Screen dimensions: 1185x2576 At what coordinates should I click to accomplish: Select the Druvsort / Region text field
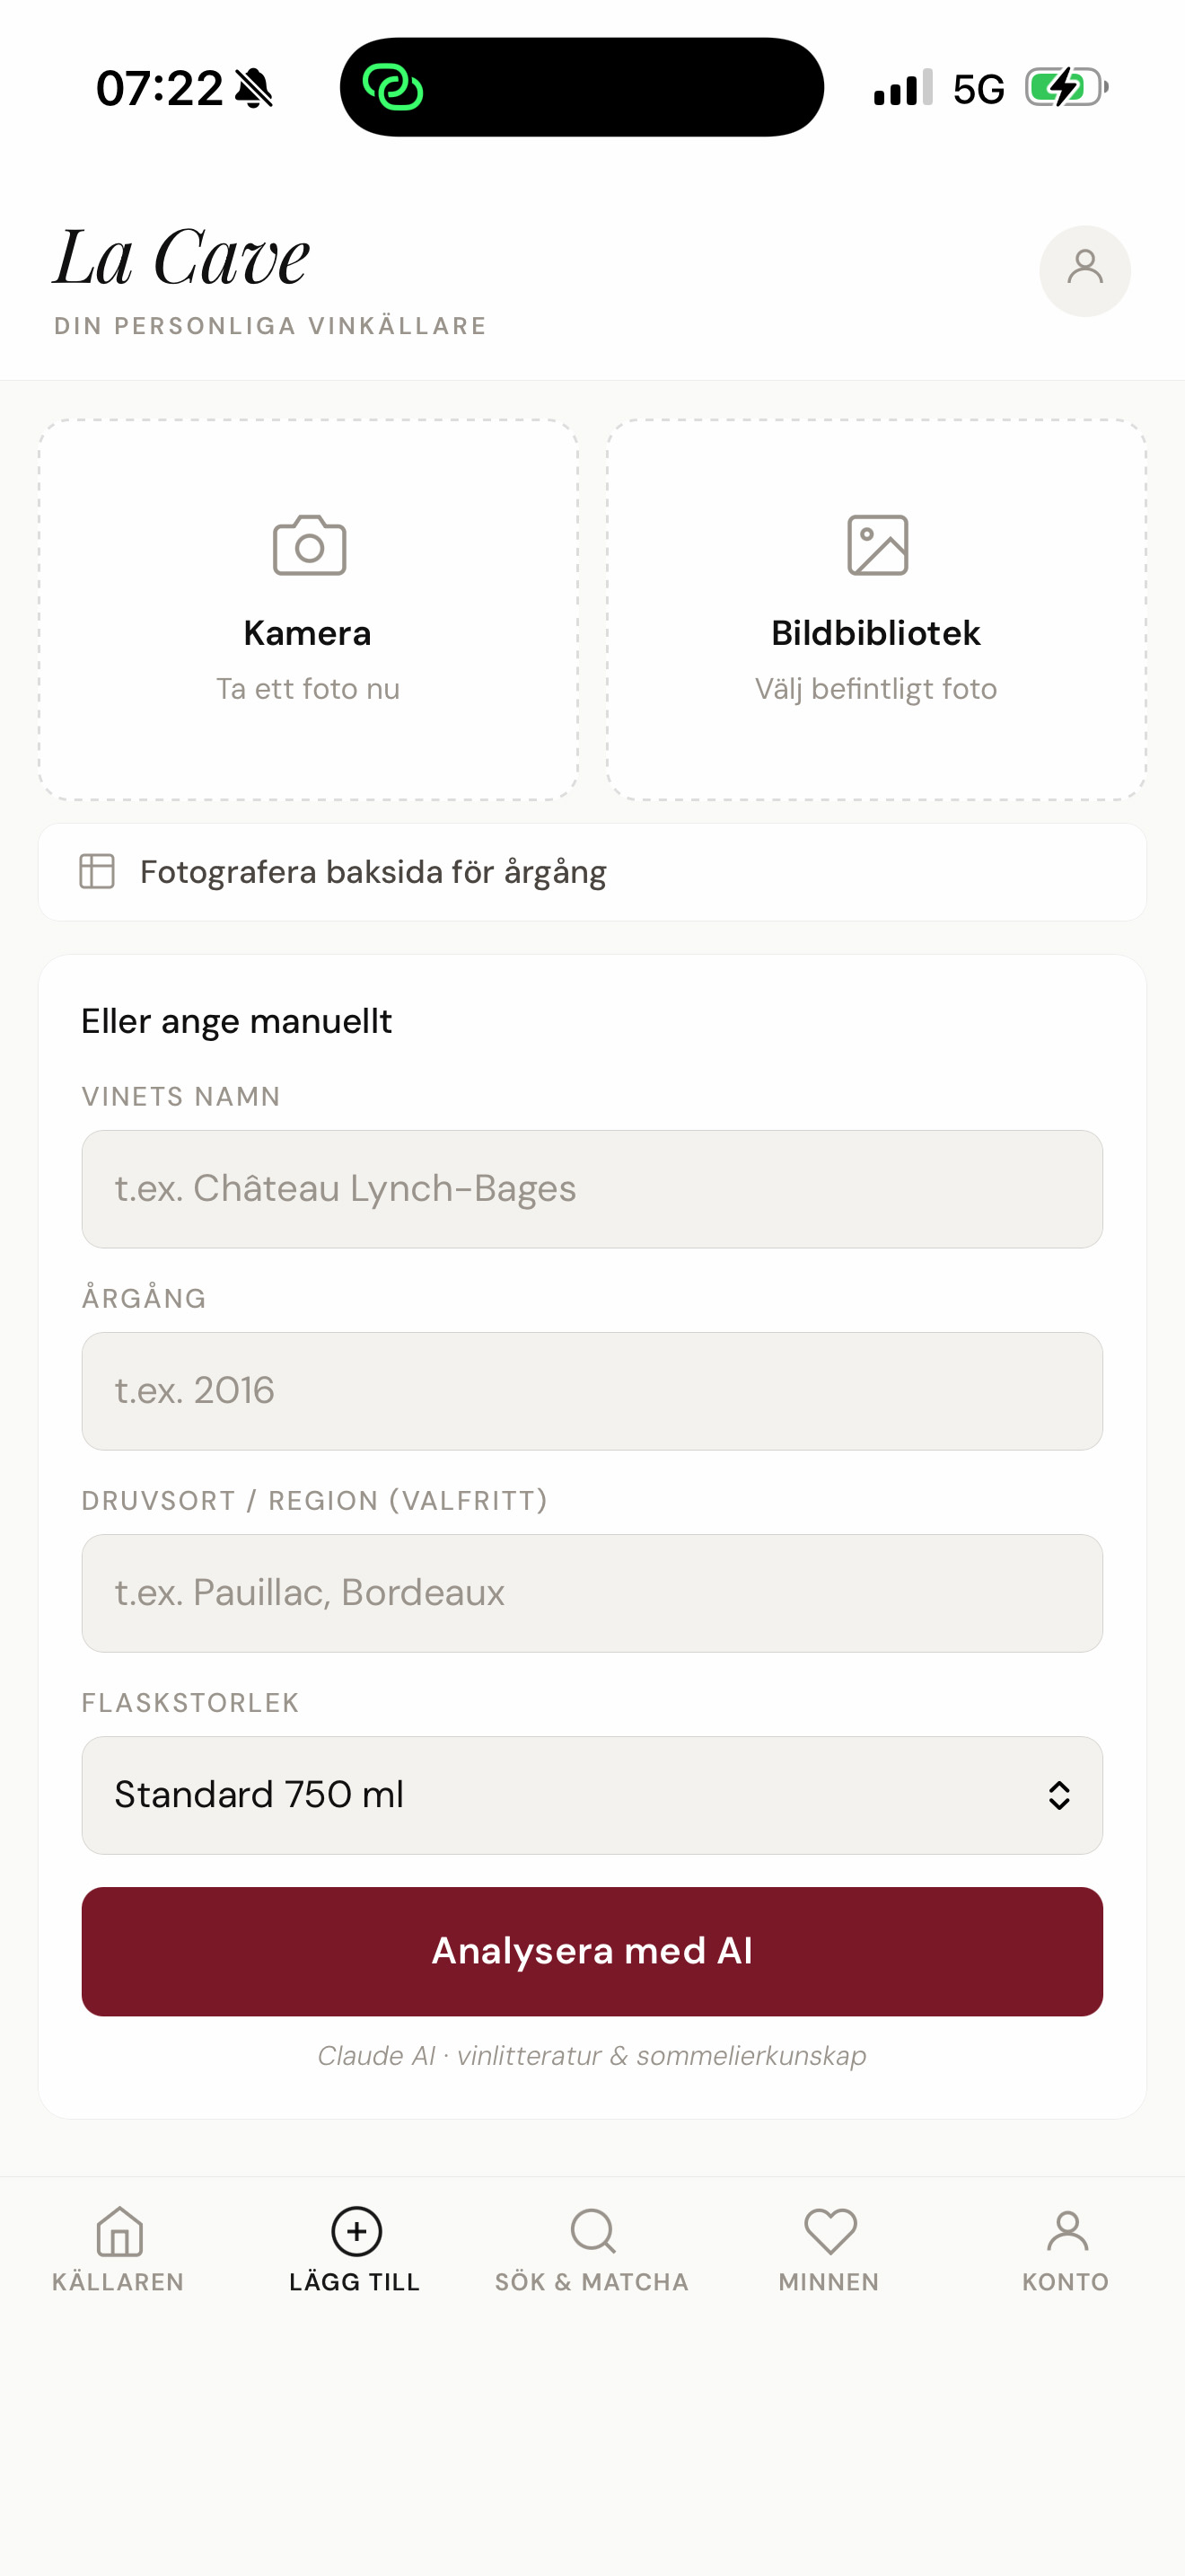pyautogui.click(x=592, y=1593)
